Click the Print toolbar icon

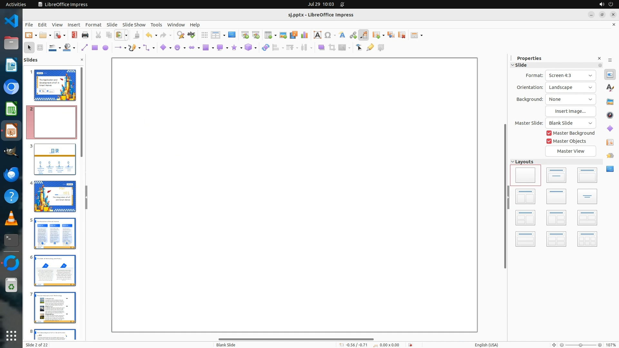[x=85, y=35]
